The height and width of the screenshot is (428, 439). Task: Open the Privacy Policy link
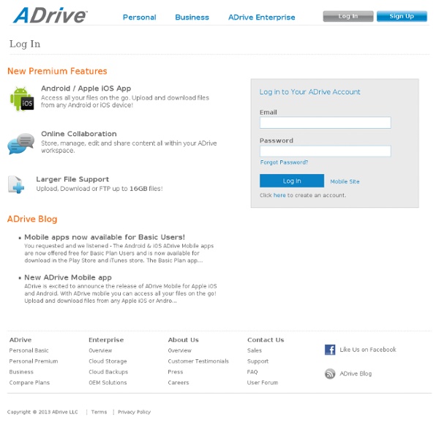pyautogui.click(x=134, y=412)
